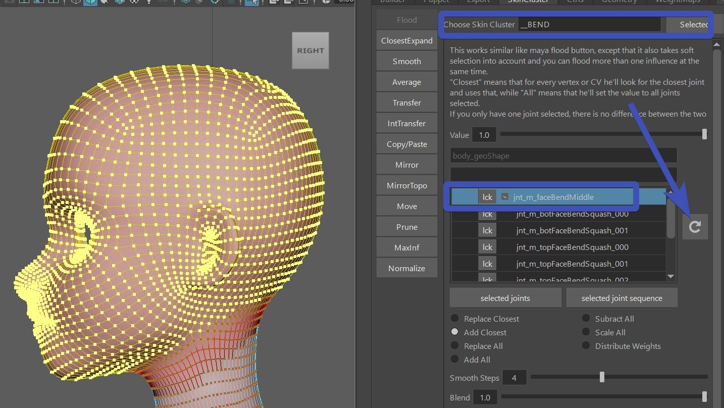The image size is (724, 408).
Task: Click the body_geoShape field
Action: [x=563, y=156]
